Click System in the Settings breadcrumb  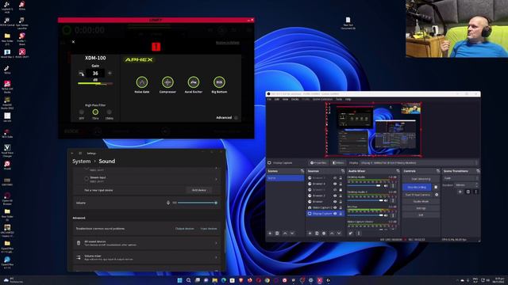click(81, 161)
